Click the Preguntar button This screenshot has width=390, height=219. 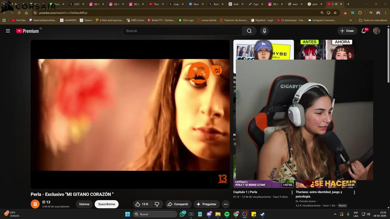pyautogui.click(x=206, y=204)
